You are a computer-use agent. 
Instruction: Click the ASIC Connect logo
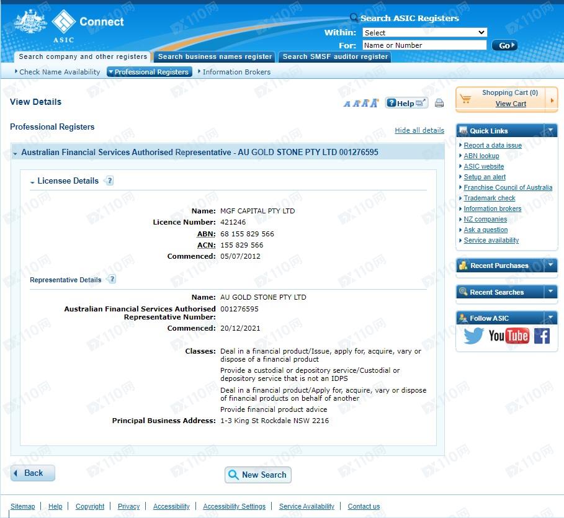click(x=69, y=25)
